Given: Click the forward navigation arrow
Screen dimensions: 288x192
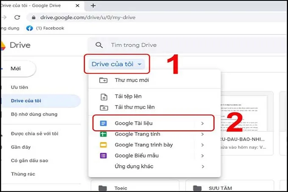Looking at the screenshot, I should click(4, 17).
